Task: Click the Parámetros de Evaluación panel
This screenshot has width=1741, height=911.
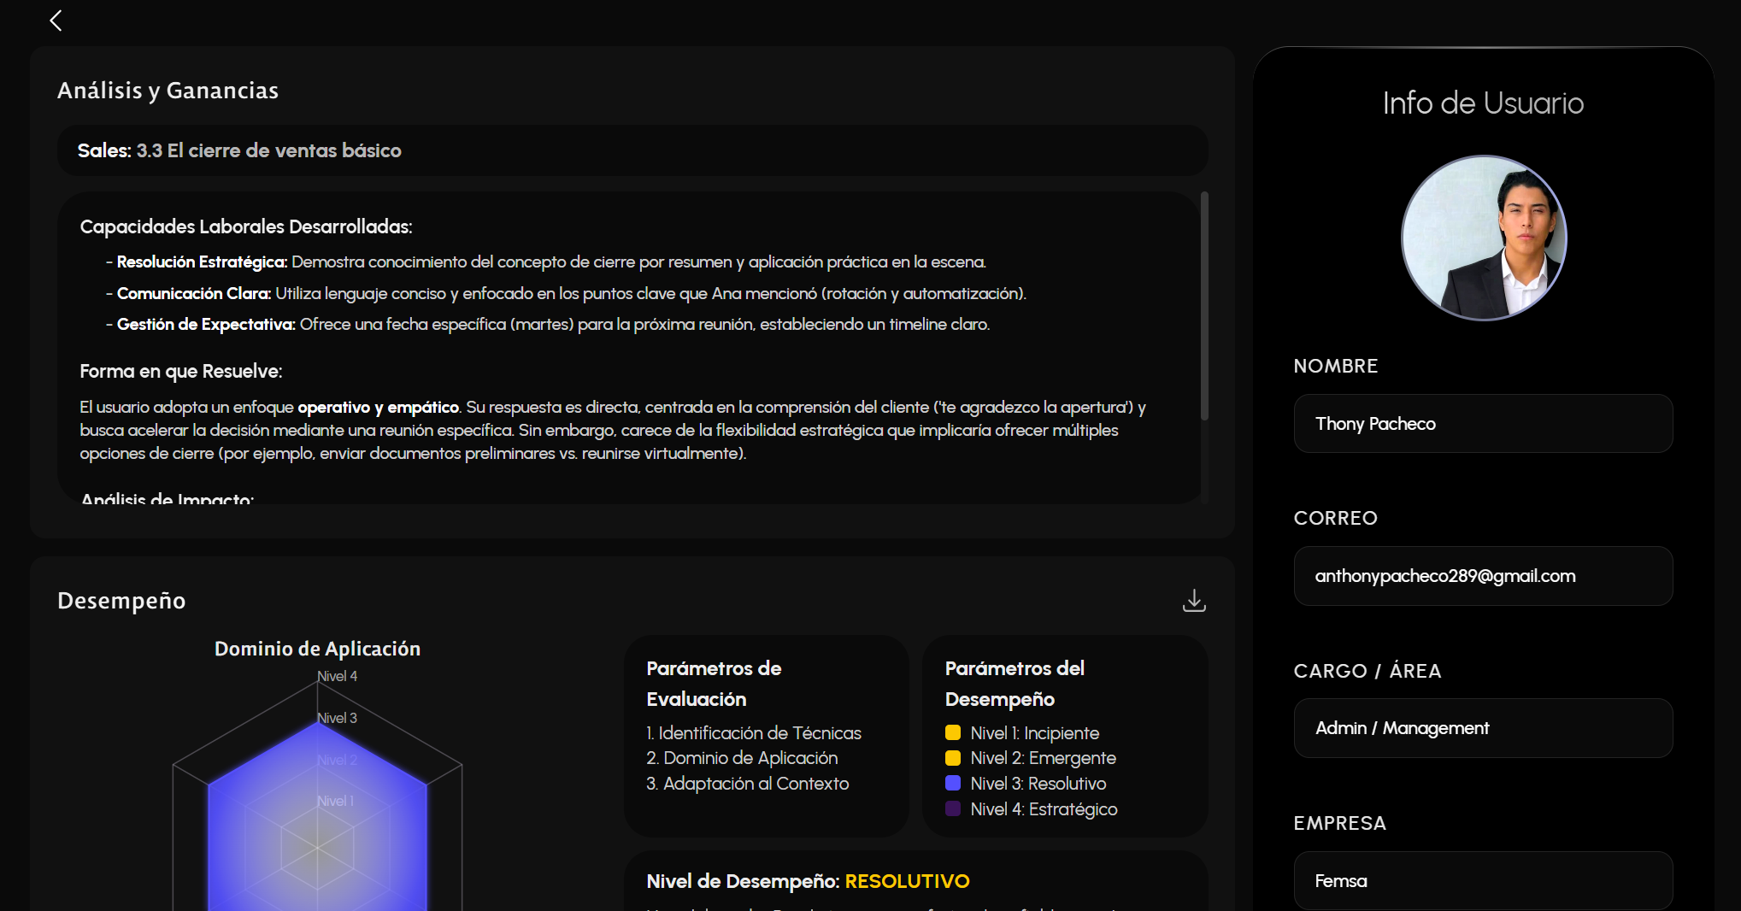Action: 765,735
